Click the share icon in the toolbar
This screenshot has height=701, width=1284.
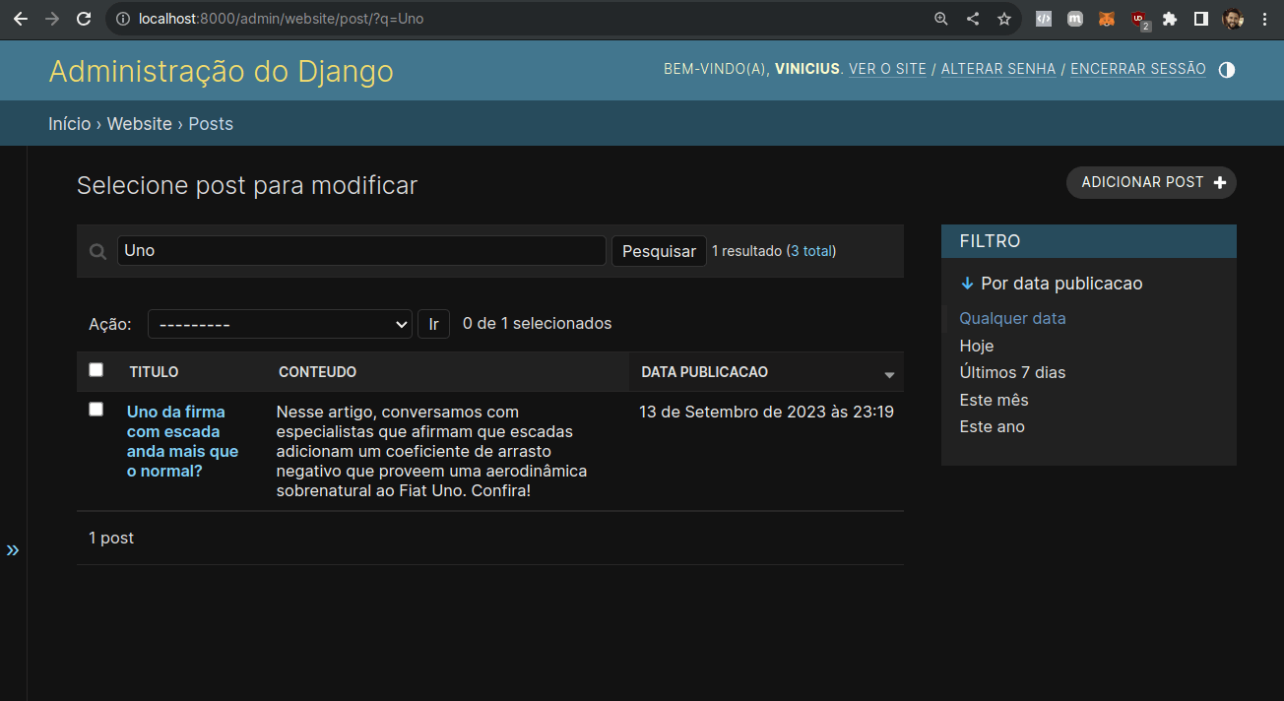point(972,19)
